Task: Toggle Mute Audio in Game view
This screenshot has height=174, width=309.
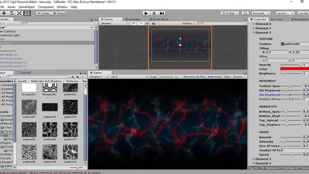Action: point(214,77)
